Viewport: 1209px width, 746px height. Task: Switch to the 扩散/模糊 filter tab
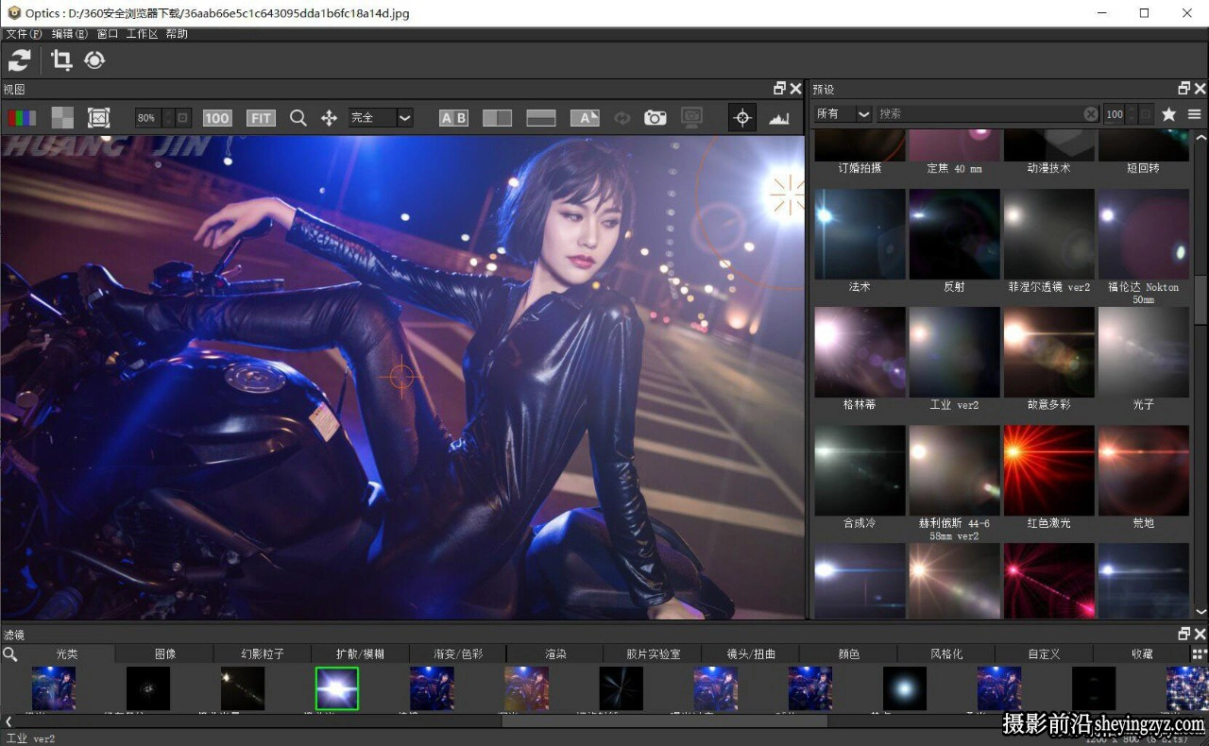coord(360,653)
